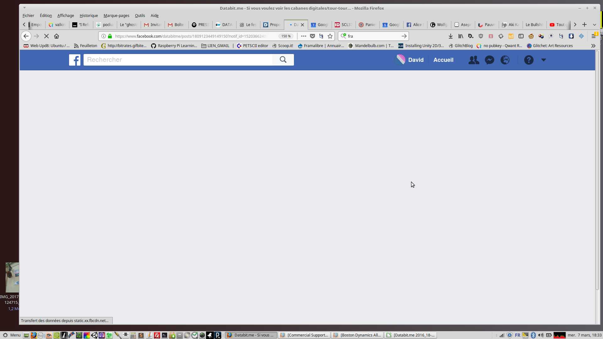This screenshot has height=339, width=603.
Task: Expand the list all tabs chevron
Action: coord(595,24)
